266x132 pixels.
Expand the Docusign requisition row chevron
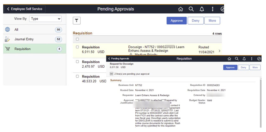click(220, 51)
